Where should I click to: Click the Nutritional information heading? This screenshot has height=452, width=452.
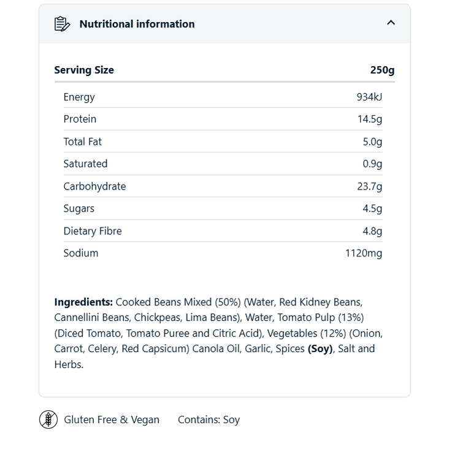click(137, 24)
